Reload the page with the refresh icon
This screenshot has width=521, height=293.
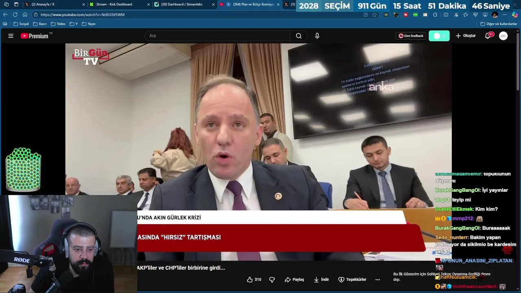point(15,15)
